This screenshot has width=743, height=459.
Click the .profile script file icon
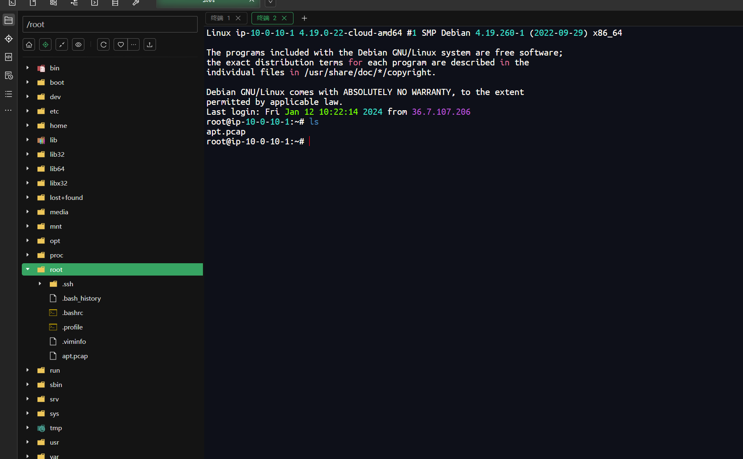pos(53,327)
